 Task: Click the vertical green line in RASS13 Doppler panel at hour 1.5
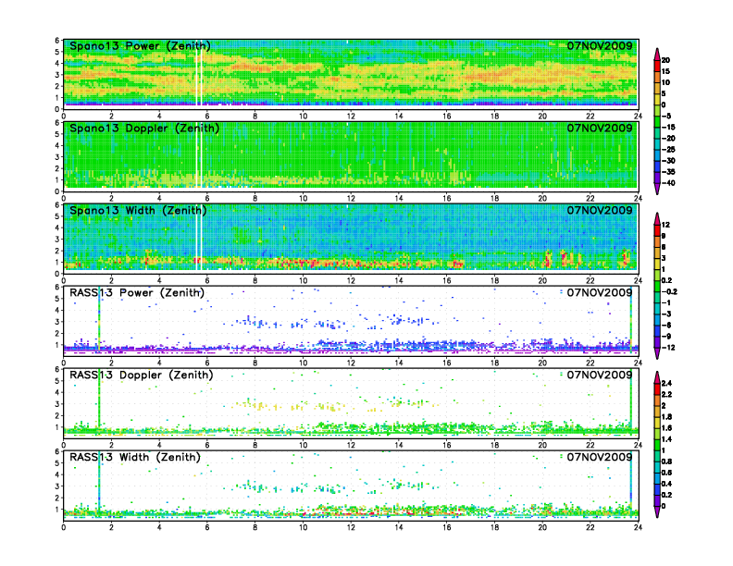click(x=99, y=398)
